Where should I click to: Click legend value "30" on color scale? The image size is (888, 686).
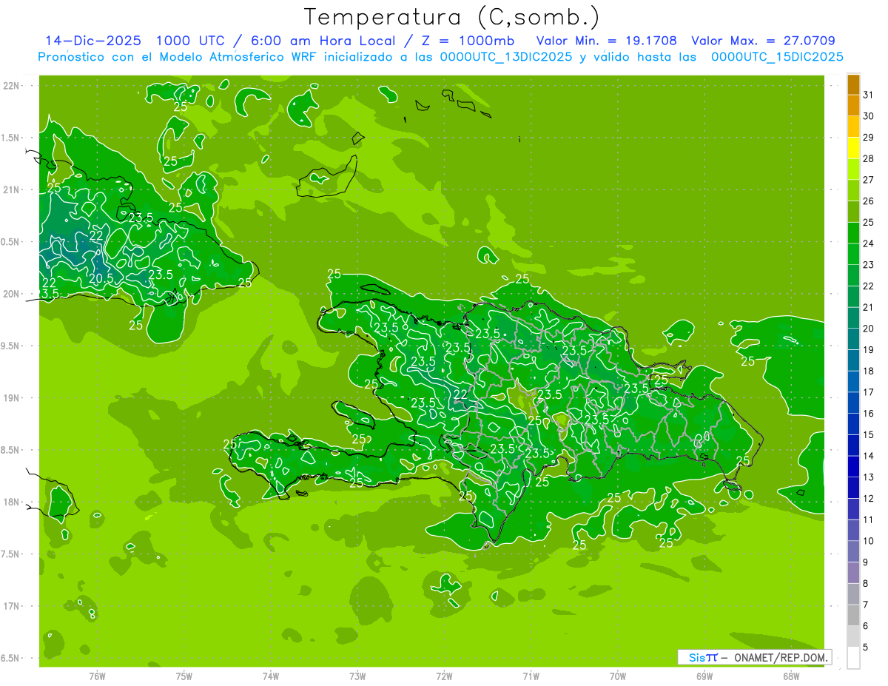(868, 116)
